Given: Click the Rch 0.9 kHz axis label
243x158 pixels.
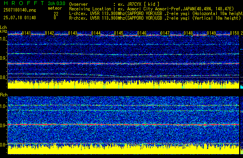Looking at the screenshot, I should pos(3,125).
